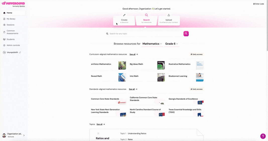
Task: Open the Grade 6 dropdown
Action: (x=172, y=44)
